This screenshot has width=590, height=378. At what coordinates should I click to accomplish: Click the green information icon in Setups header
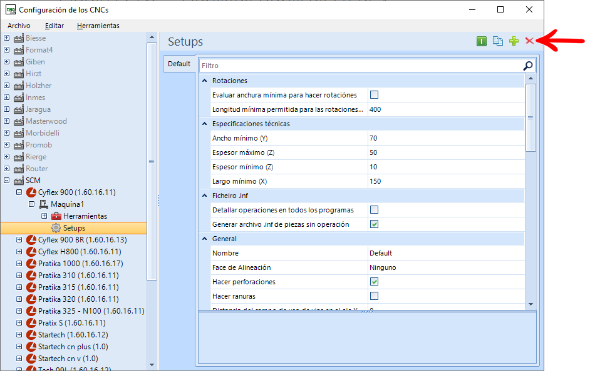point(482,41)
